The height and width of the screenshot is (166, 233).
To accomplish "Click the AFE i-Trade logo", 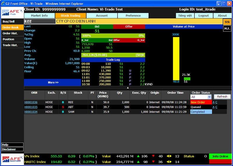I will pyautogui.click(x=13, y=12).
